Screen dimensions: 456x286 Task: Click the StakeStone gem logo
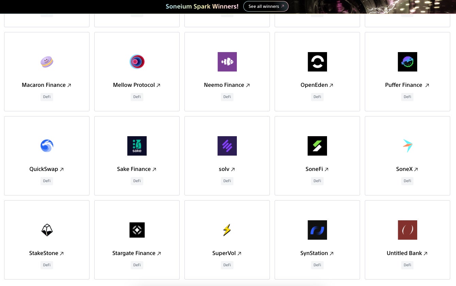click(x=47, y=230)
